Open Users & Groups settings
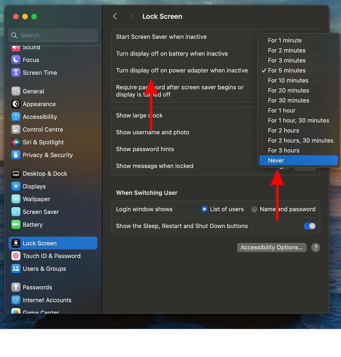 [44, 269]
